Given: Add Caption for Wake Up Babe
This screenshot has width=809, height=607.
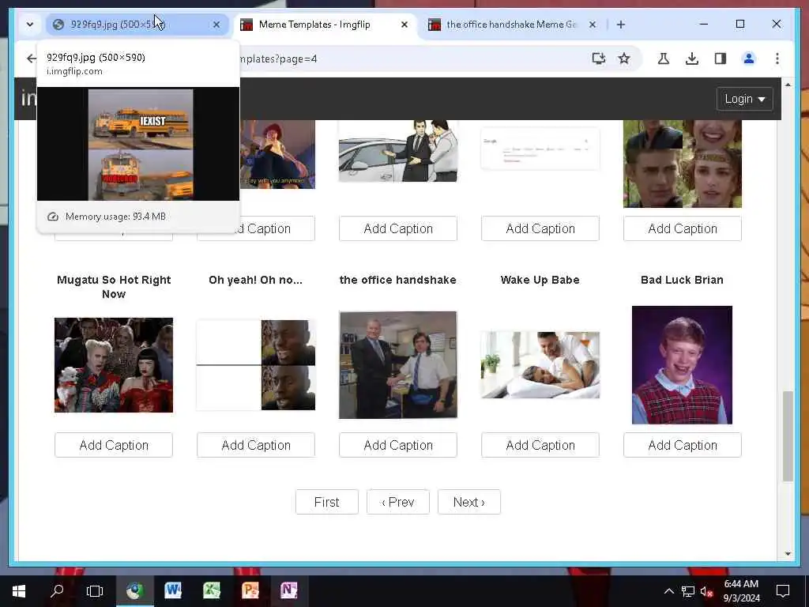Looking at the screenshot, I should click(540, 445).
